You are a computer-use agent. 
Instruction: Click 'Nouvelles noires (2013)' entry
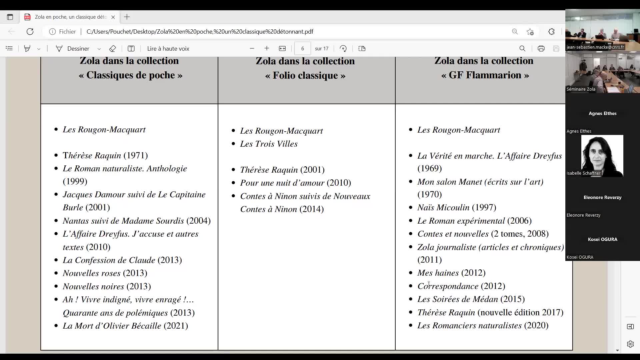tap(107, 286)
